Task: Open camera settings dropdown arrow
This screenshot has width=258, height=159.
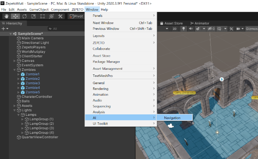Action: 242,29
